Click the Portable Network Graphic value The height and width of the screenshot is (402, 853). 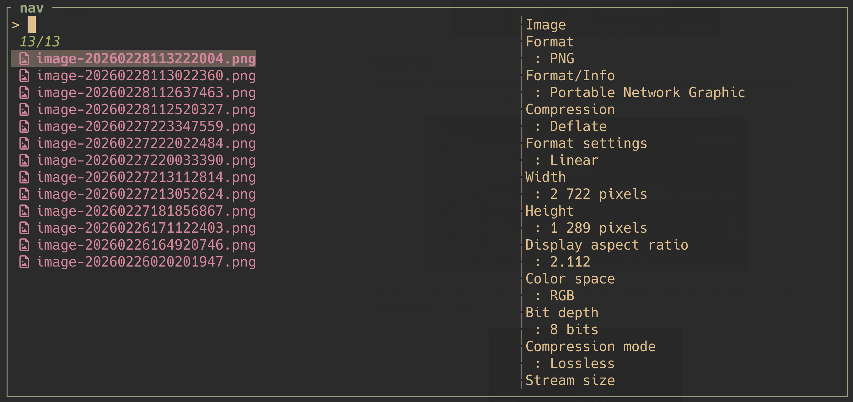[647, 92]
